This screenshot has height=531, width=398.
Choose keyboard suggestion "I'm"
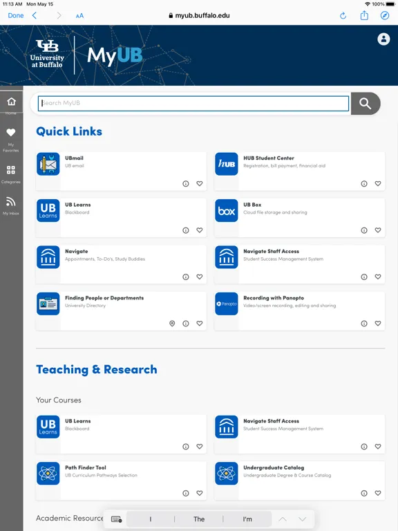[x=247, y=519]
